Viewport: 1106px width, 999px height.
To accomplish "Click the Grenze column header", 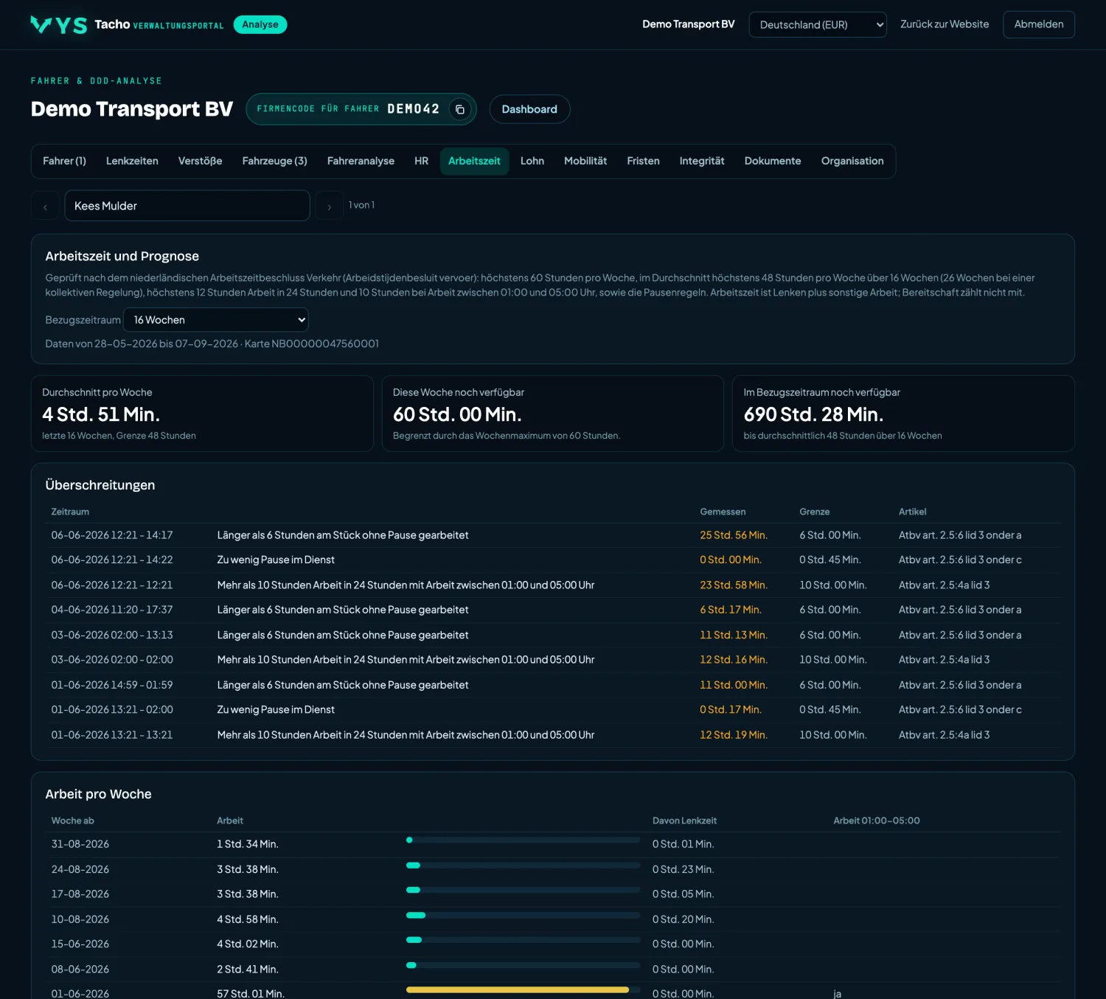I will click(x=815, y=512).
